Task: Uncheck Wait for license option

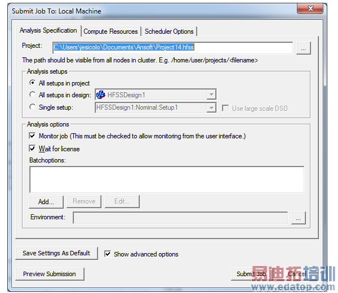Action: point(32,148)
